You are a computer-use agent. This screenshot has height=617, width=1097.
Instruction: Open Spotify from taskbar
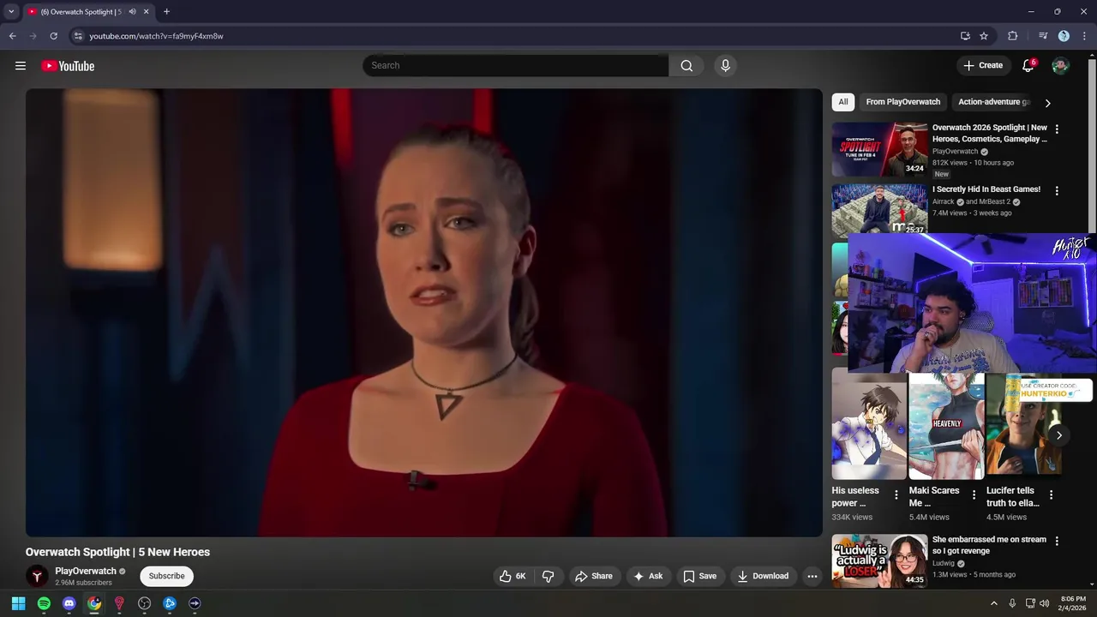pyautogui.click(x=44, y=603)
